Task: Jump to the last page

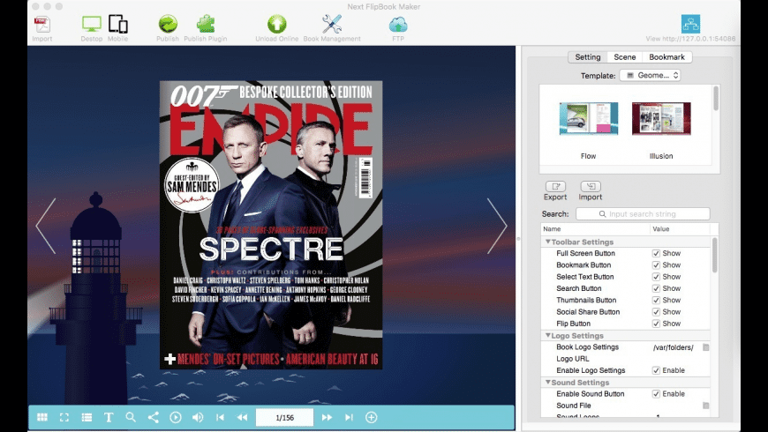Action: (x=349, y=417)
